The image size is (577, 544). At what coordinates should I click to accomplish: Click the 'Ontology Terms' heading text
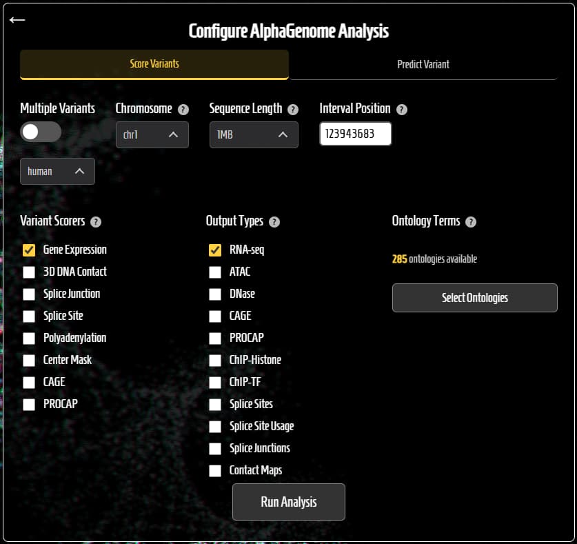[426, 221]
